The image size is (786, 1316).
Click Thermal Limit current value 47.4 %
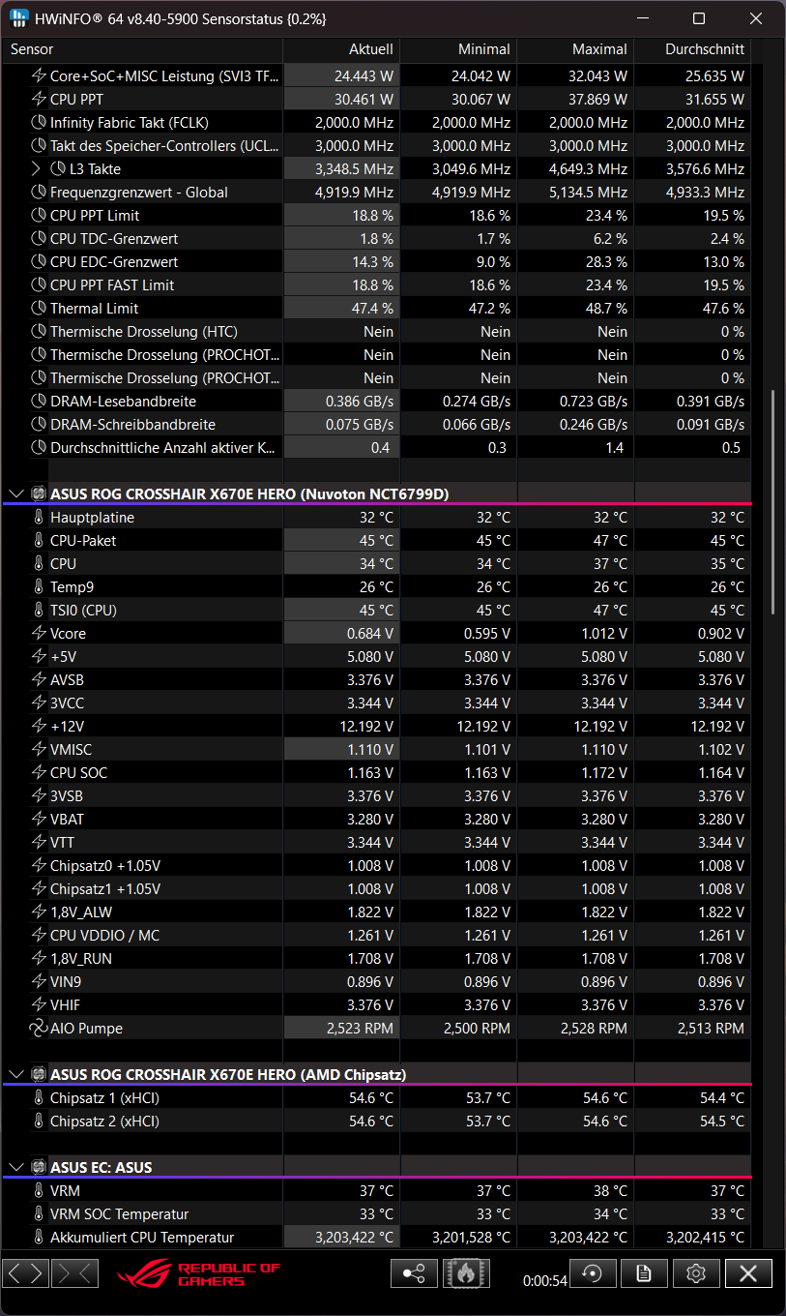(x=372, y=308)
